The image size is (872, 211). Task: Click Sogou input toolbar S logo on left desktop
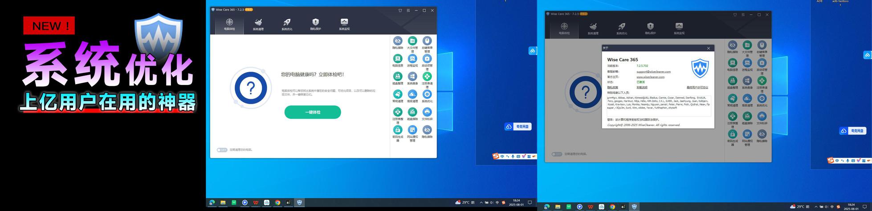pos(496,156)
